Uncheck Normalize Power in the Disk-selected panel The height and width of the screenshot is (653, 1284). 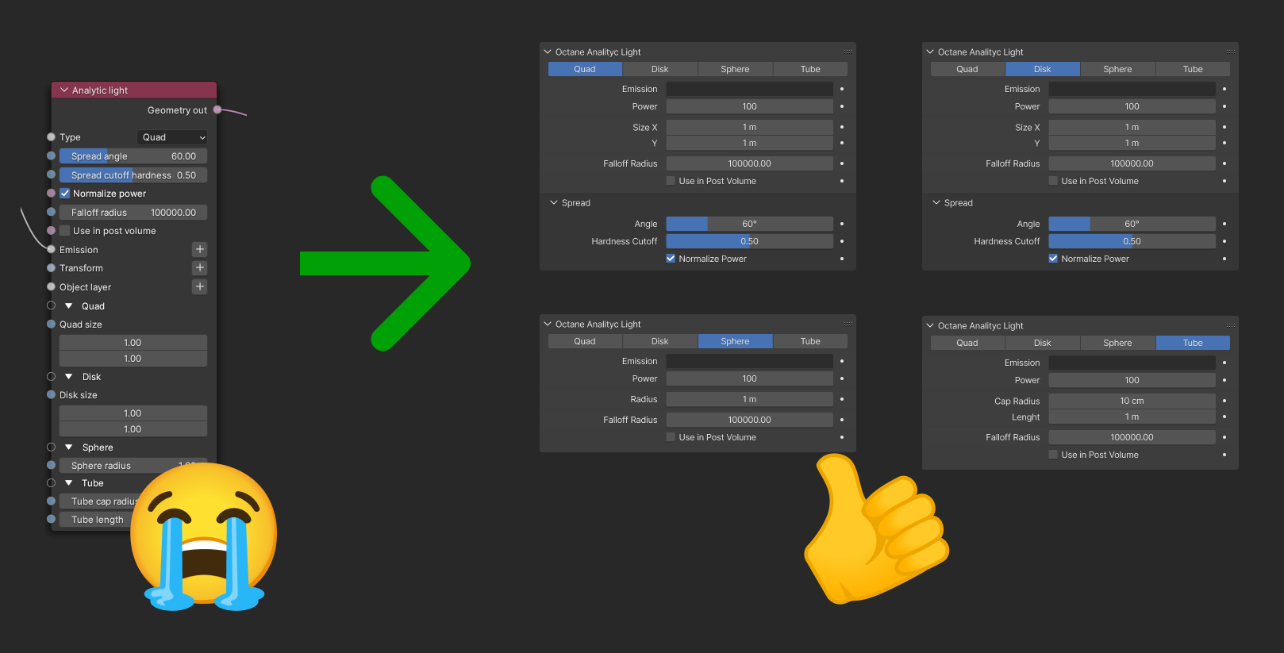coord(1053,259)
